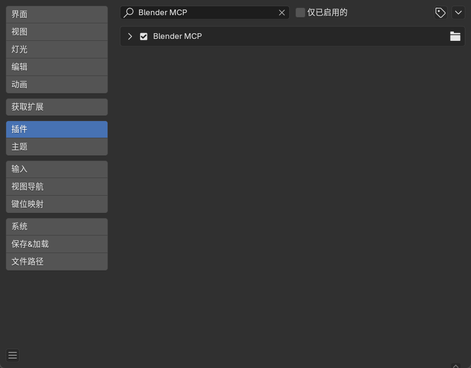The image size is (471, 368).
Task: Open the Blender MCP folder icon
Action: click(455, 36)
